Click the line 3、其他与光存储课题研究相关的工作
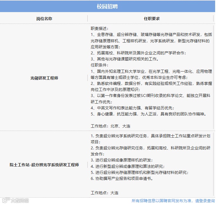The height and width of the screenshot is (205, 218). (125, 59)
